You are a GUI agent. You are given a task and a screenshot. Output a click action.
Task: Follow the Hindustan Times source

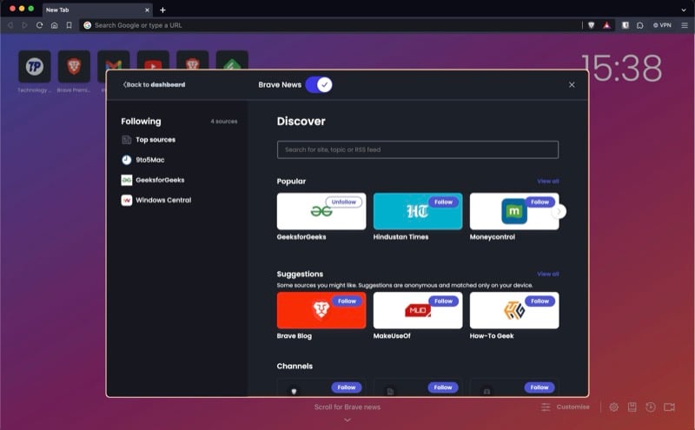(443, 202)
